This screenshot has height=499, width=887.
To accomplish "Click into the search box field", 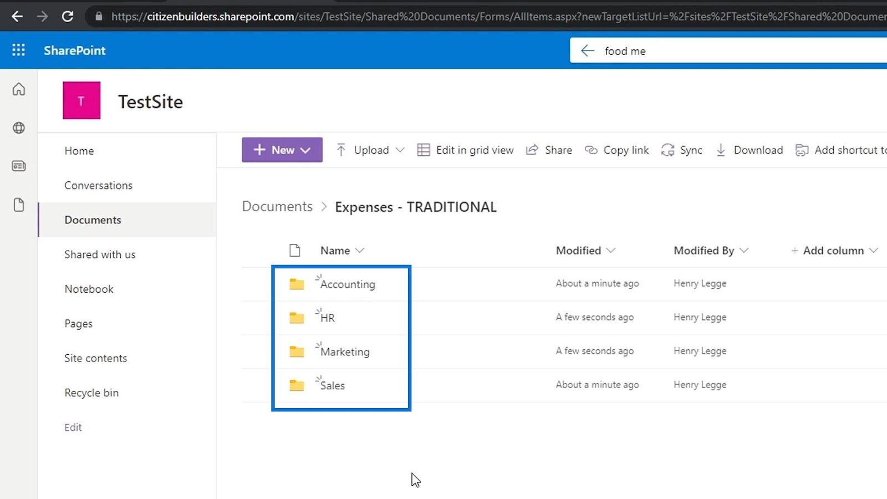I will point(721,51).
